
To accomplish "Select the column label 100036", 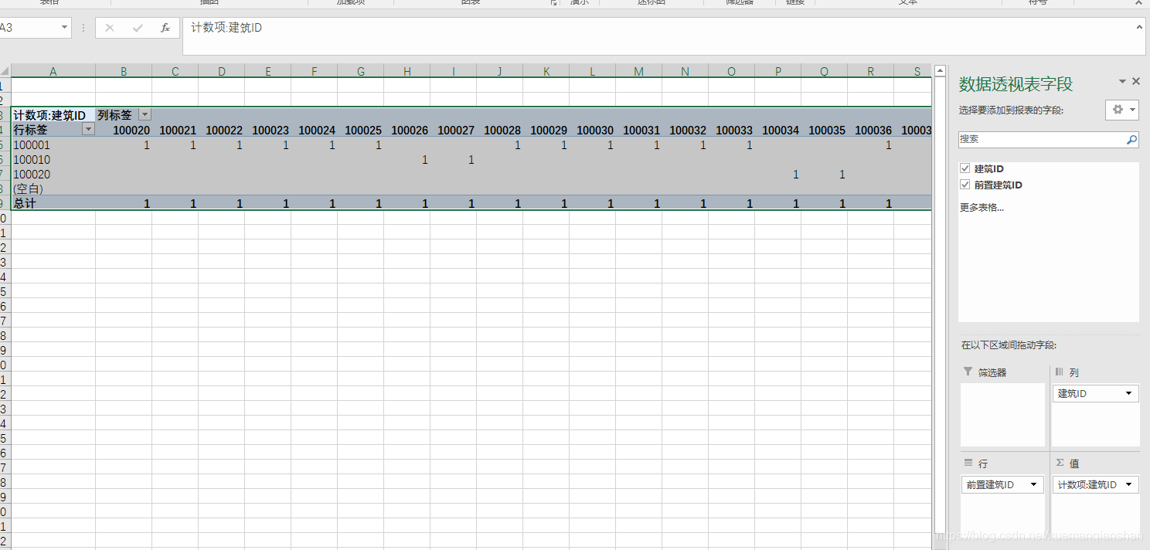I will (873, 130).
